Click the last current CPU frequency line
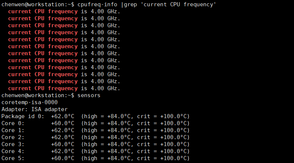The image size is (294, 163). pos(64,88)
